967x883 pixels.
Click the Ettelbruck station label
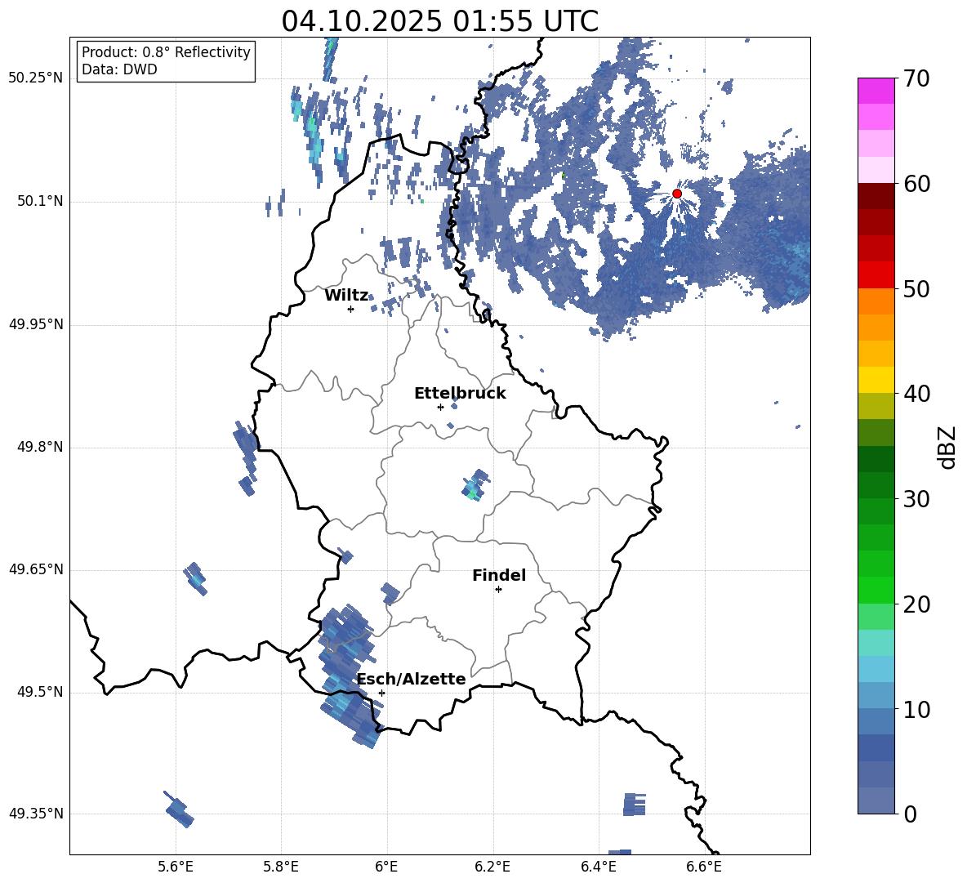(460, 394)
